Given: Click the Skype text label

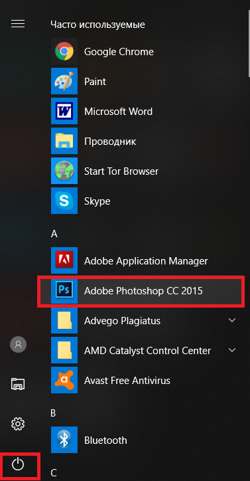Looking at the screenshot, I should (97, 201).
